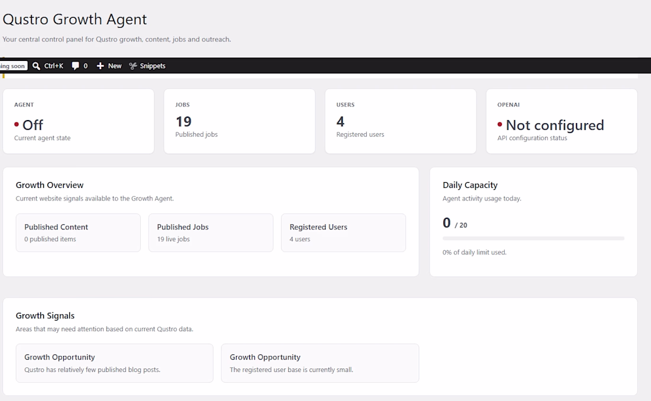Select the Users 4 stat card
The height and width of the screenshot is (401, 651).
(x=401, y=121)
